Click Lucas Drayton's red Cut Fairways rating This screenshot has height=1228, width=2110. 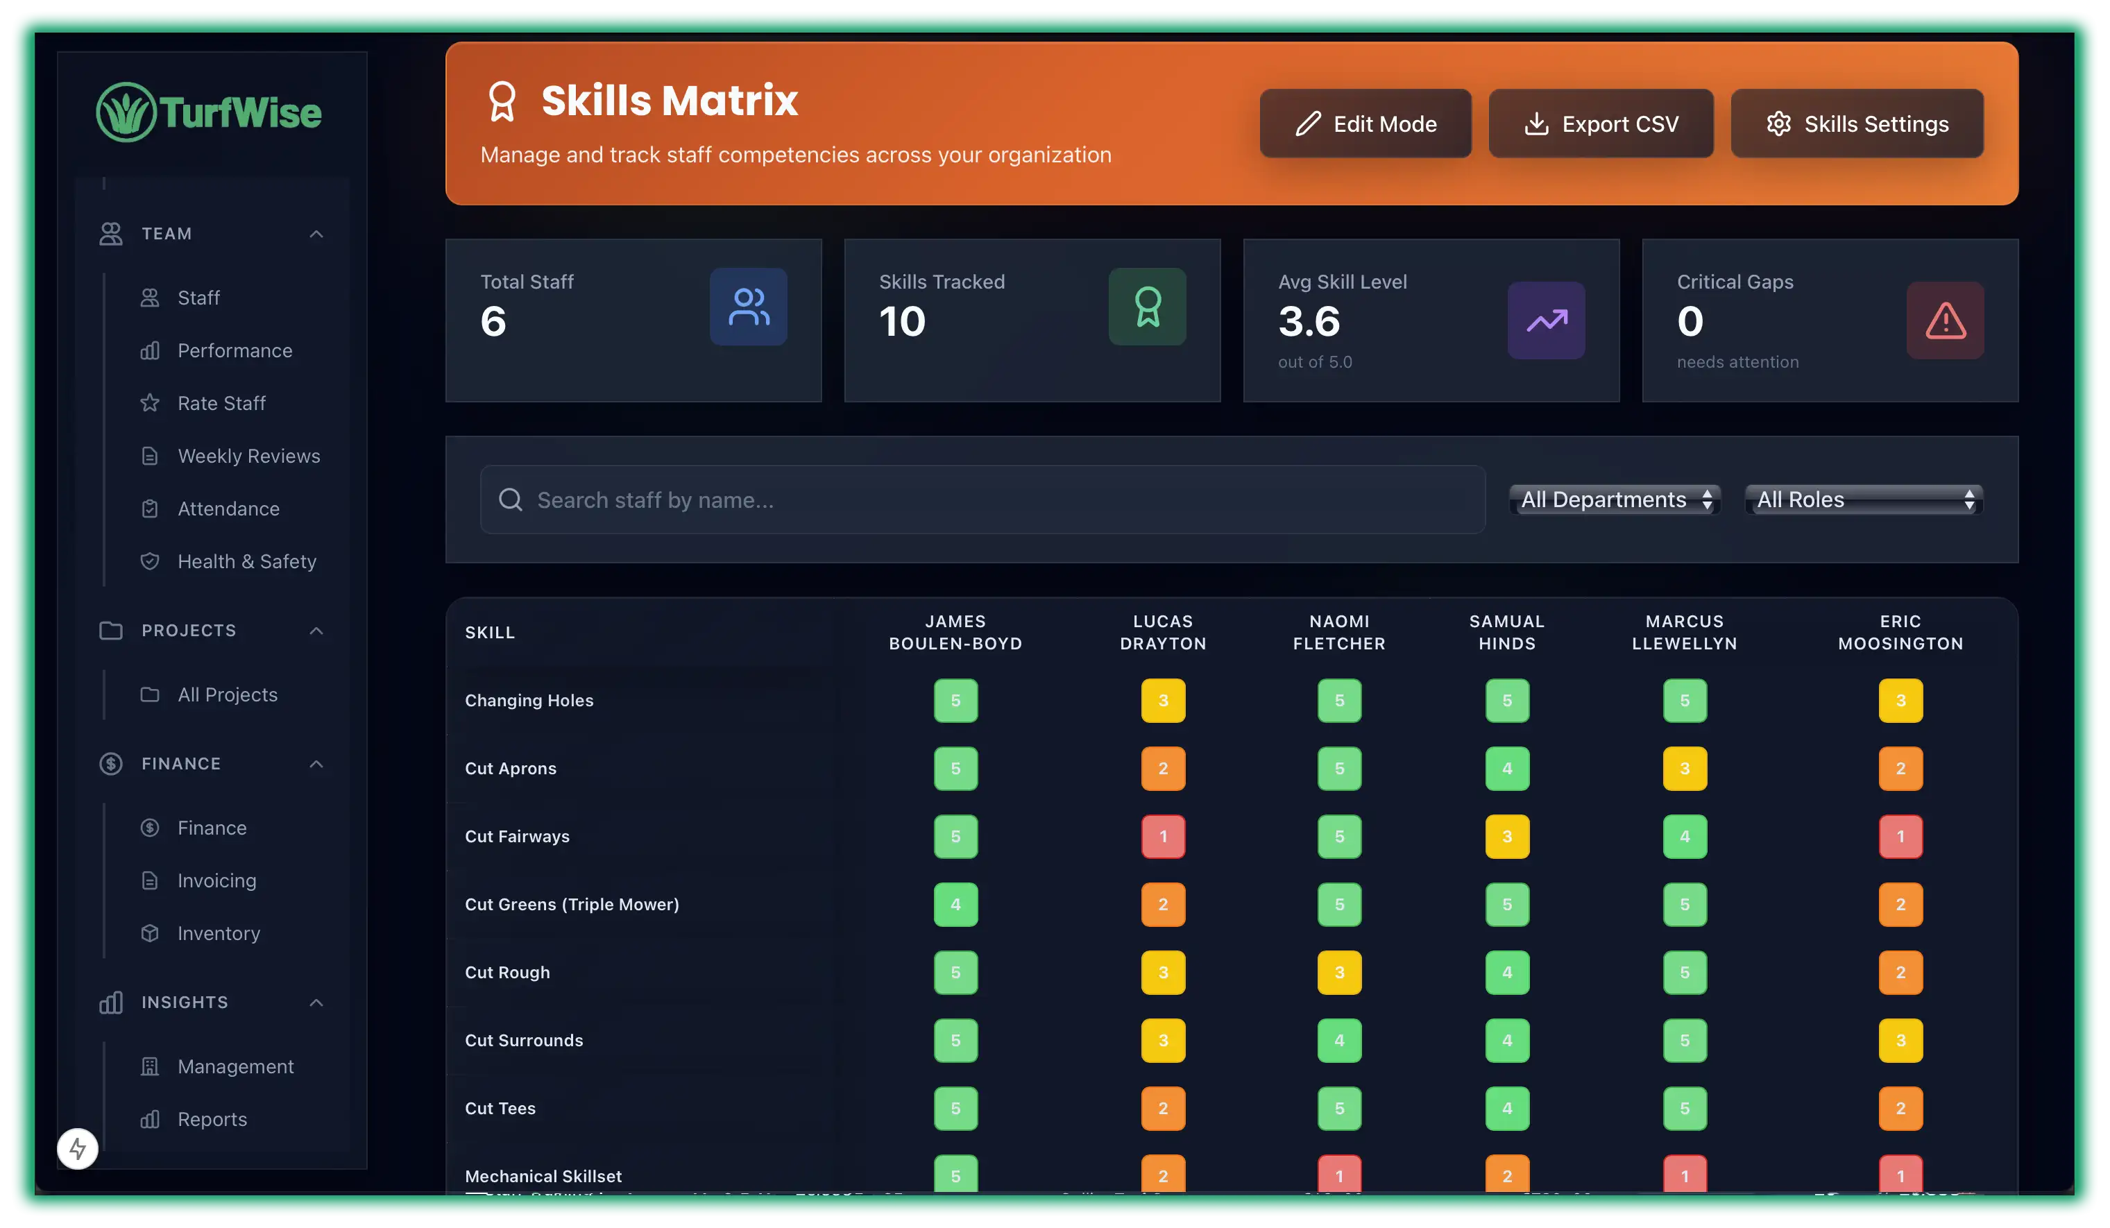pos(1163,836)
